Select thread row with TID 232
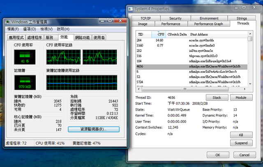This screenshot has height=167, width=263. 192,51
